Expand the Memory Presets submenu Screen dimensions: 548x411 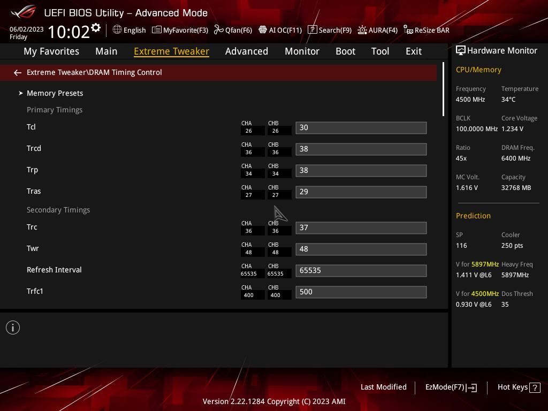pyautogui.click(x=55, y=93)
